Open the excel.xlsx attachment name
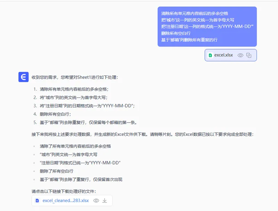 [x=223, y=55]
